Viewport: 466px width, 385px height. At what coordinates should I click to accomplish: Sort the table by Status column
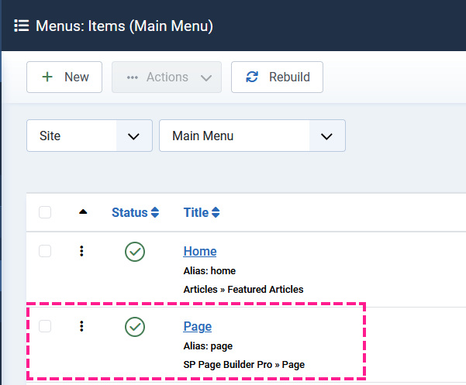(129, 212)
